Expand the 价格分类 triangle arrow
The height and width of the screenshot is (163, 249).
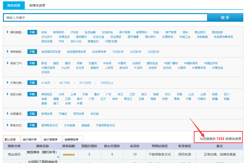click(x=8, y=83)
